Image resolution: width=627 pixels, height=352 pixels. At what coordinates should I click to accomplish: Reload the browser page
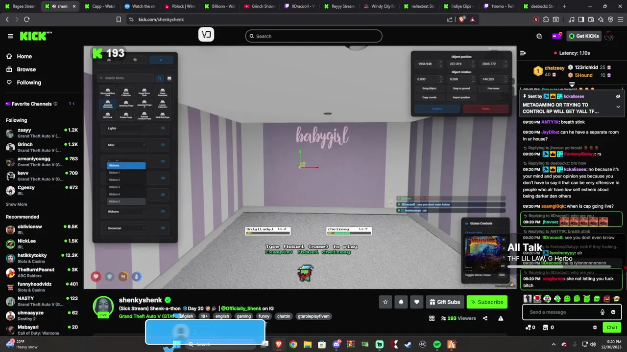[26, 20]
